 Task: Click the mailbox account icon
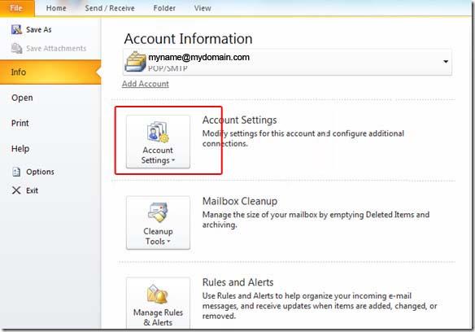pyautogui.click(x=135, y=62)
